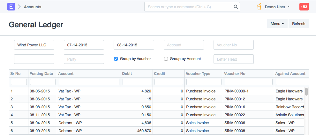Screen dimensions: 316x135
Task: Click the Wind Power LLC company field
Action: pyautogui.click(x=34, y=45)
